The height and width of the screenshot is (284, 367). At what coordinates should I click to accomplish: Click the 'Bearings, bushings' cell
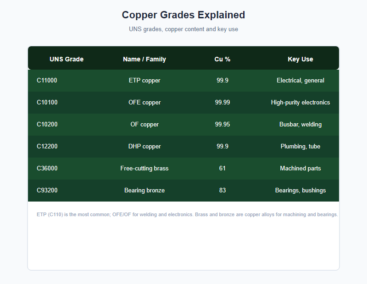[x=300, y=190]
